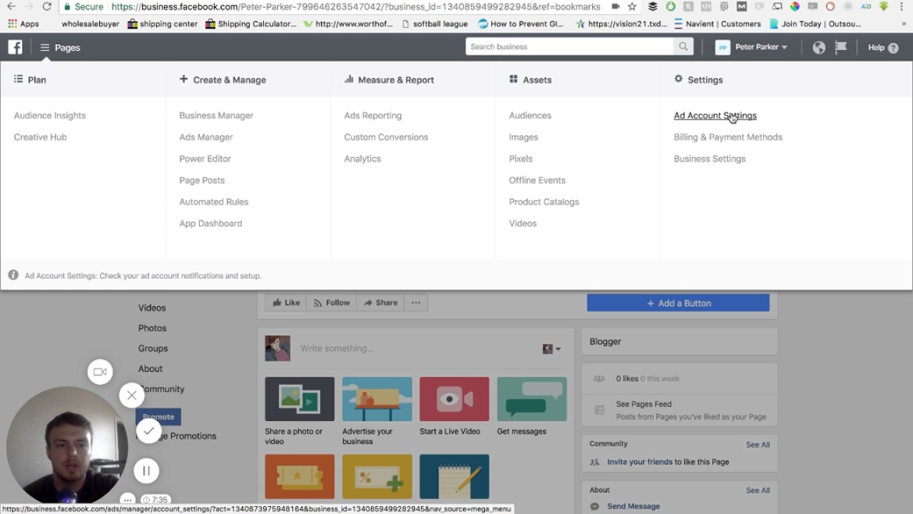Click the Like thumbs-up button
The image size is (913, 514).
285,303
